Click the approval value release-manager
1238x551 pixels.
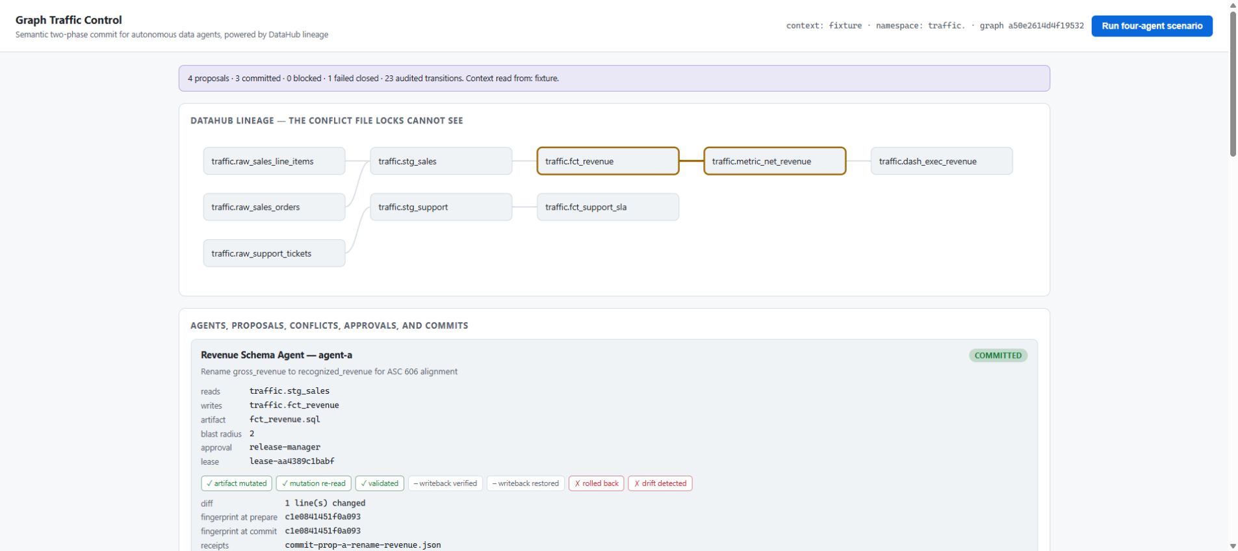(x=285, y=447)
